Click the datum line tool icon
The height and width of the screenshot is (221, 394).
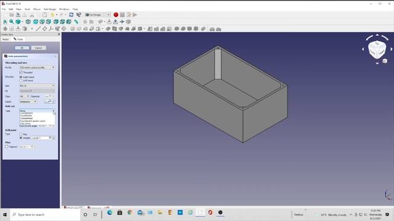tap(38, 29)
